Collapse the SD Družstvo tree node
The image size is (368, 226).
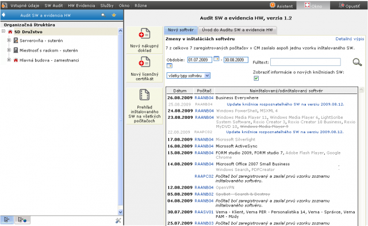point(3,31)
